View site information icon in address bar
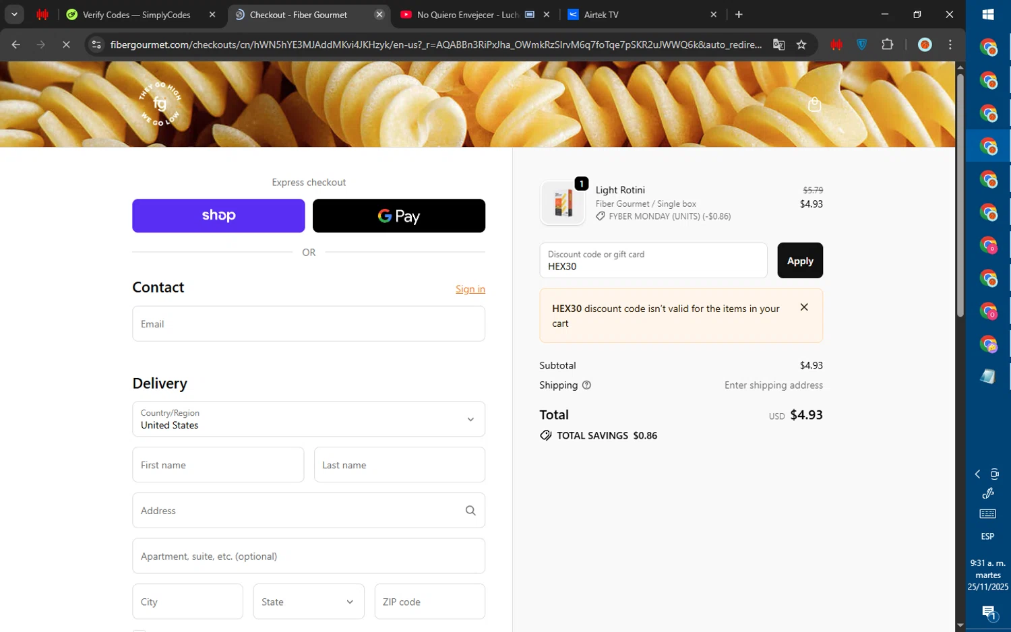The height and width of the screenshot is (632, 1011). (x=96, y=44)
